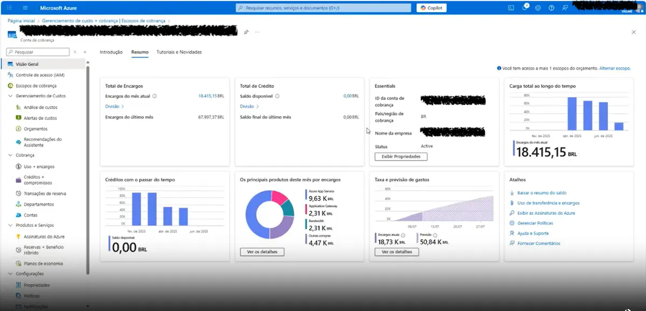The height and width of the screenshot is (311, 646).
Task: Select Visão Geral in the sidebar
Action: (43, 64)
